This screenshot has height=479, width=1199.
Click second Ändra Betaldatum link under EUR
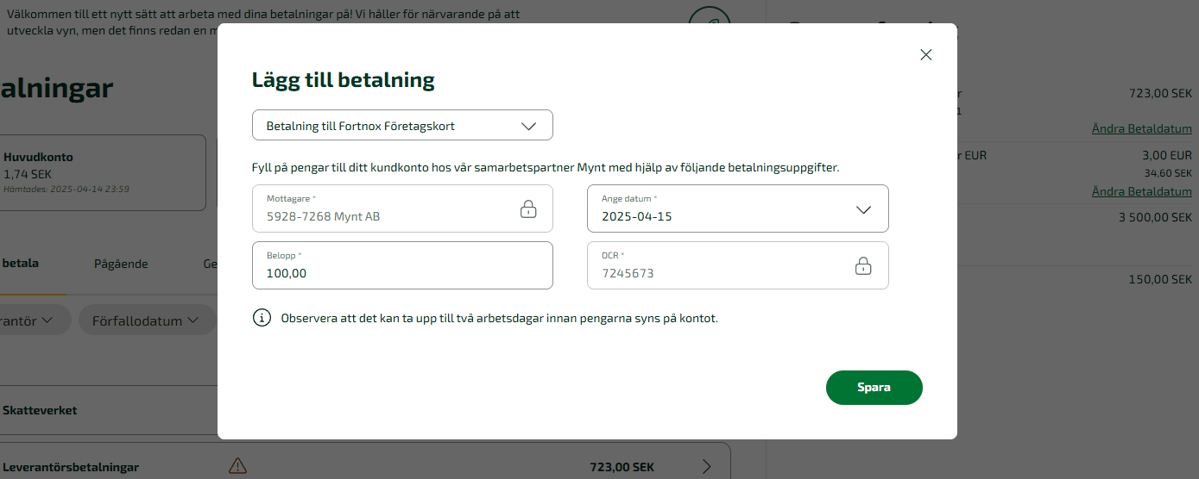(1141, 191)
